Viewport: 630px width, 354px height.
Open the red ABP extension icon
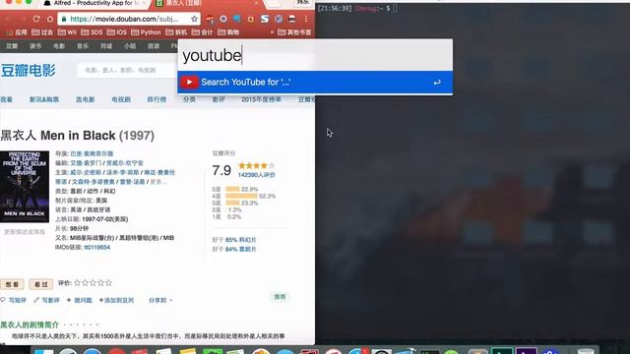pos(210,19)
